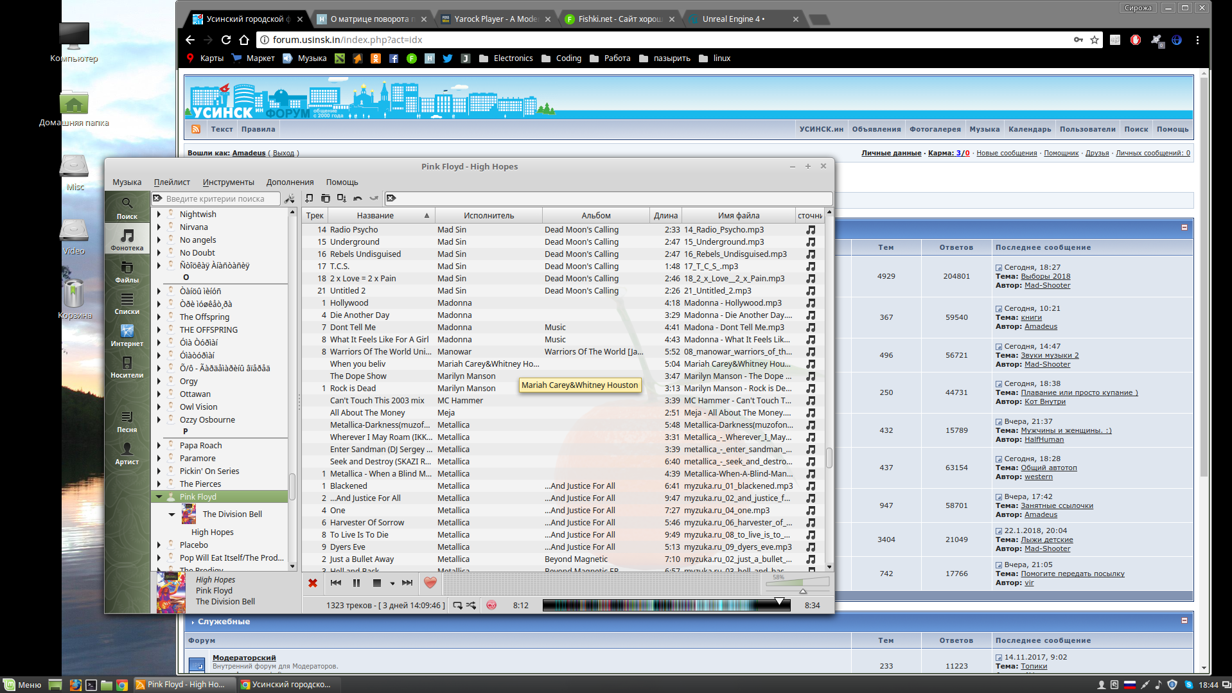Open the Выборы 2018 forum topic
This screenshot has width=1232, height=693.
click(1046, 276)
